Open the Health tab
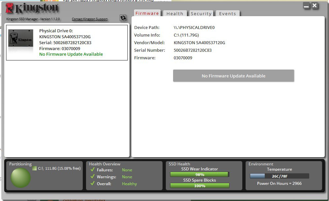Image resolution: width=329 pixels, height=201 pixels. 175,14
